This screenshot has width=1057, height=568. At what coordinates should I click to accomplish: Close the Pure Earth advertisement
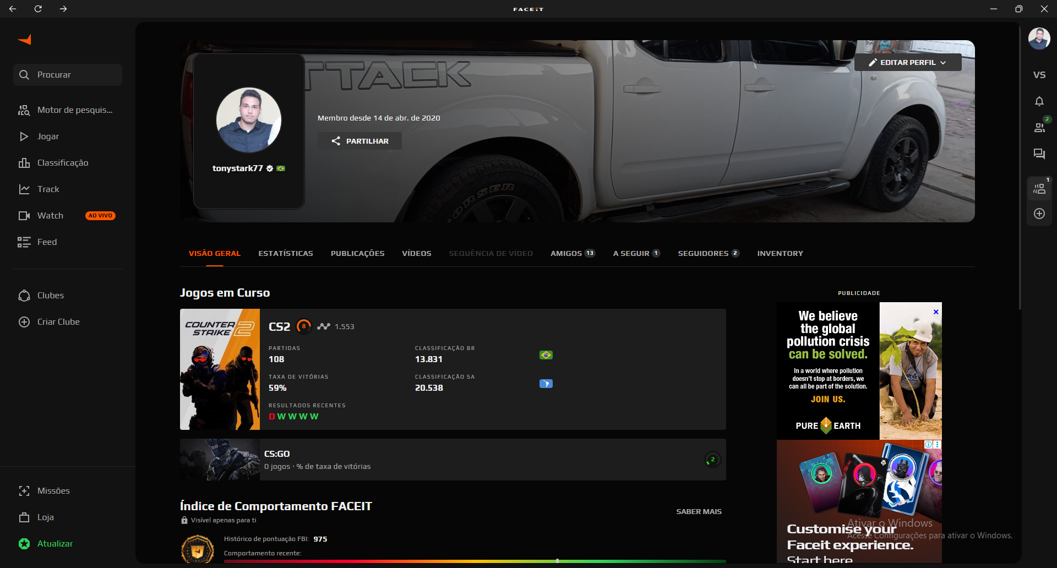pyautogui.click(x=936, y=312)
